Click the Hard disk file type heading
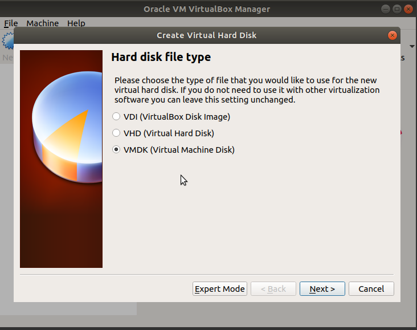This screenshot has width=417, height=330. tap(161, 57)
